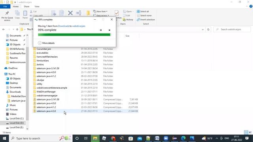The height and width of the screenshot is (142, 253).
Task: Click the taskbar search box
Action: pos(41,138)
